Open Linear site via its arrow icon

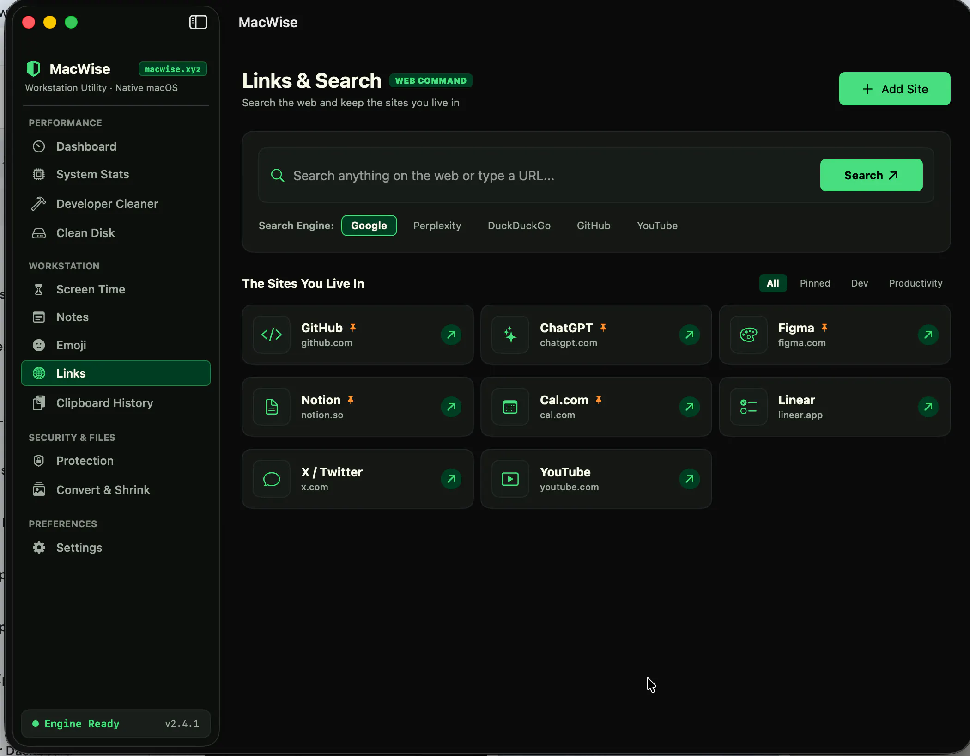[x=928, y=407]
